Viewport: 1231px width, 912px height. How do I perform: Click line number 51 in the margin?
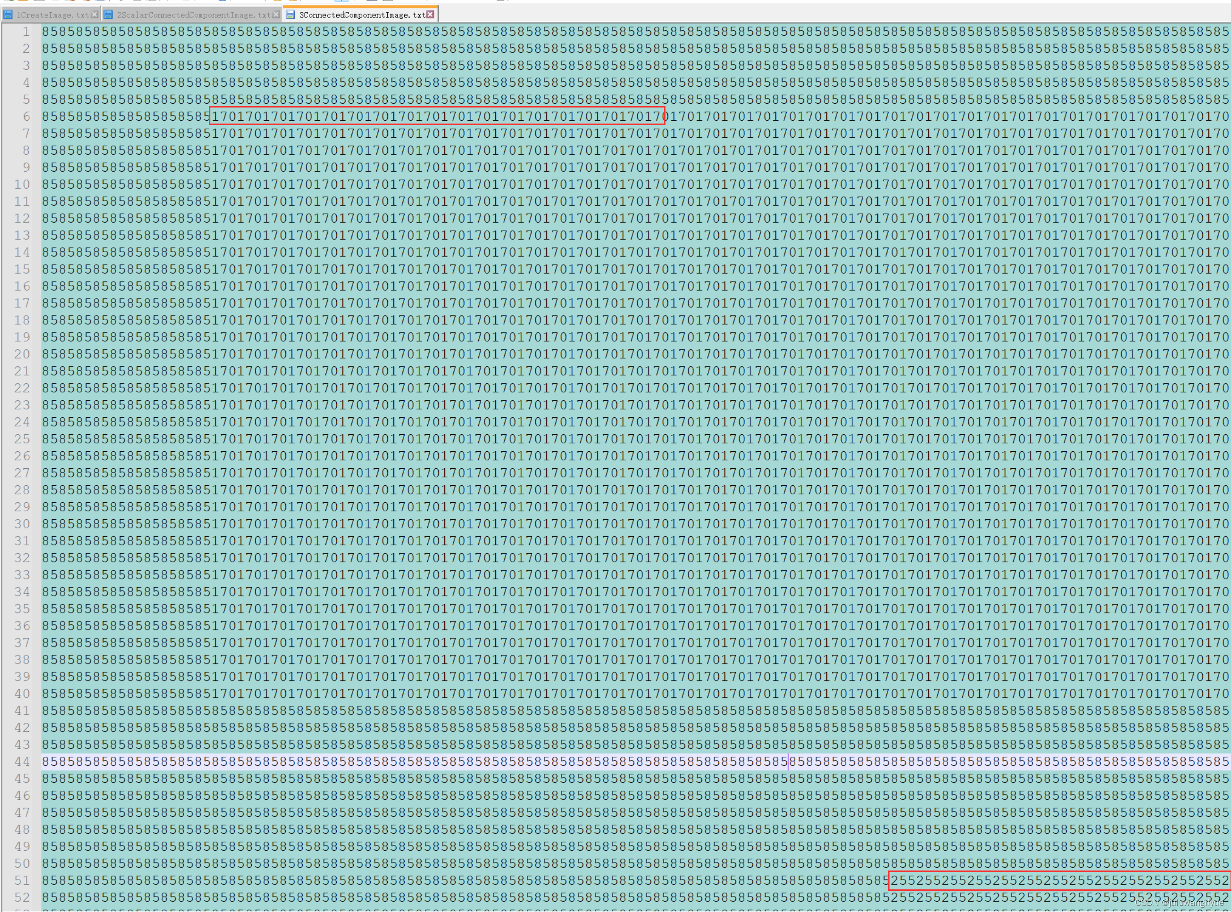tap(22, 880)
